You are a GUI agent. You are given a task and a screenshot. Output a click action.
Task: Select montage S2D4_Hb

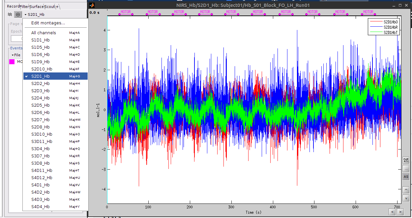(55, 98)
